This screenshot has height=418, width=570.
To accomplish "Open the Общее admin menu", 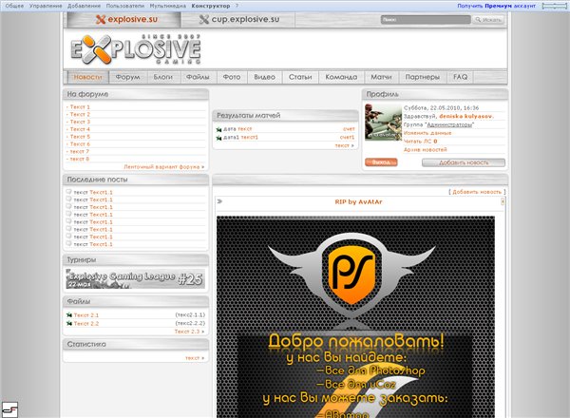I will tap(14, 6).
